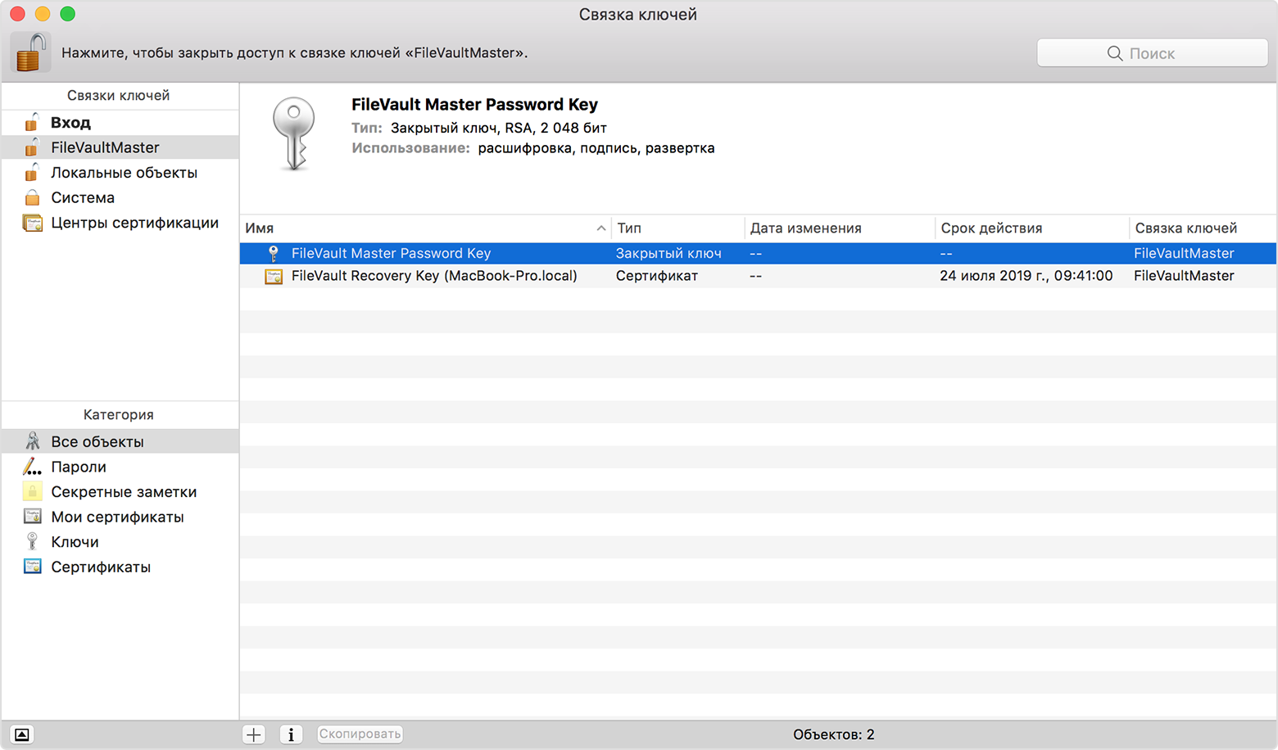
Task: Choose the Пароли category
Action: click(120, 467)
